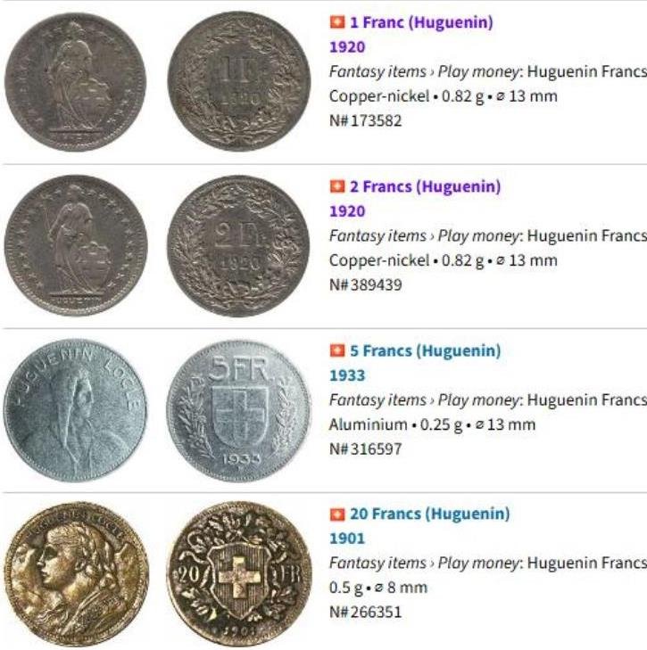
Task: Open the 1 Franc (Huguenin) listing
Action: 421,22
